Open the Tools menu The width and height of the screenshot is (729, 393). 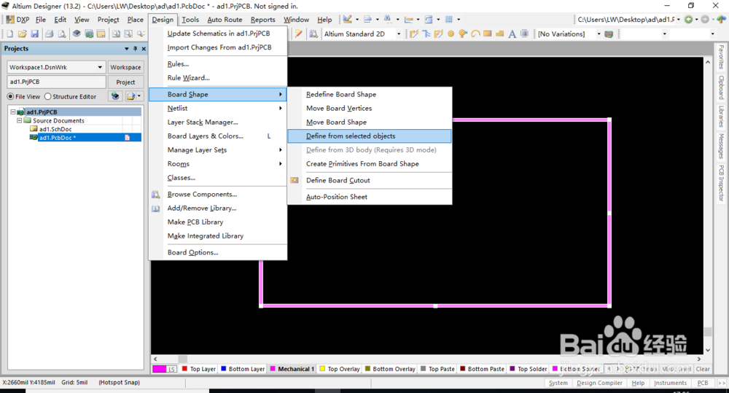point(190,20)
